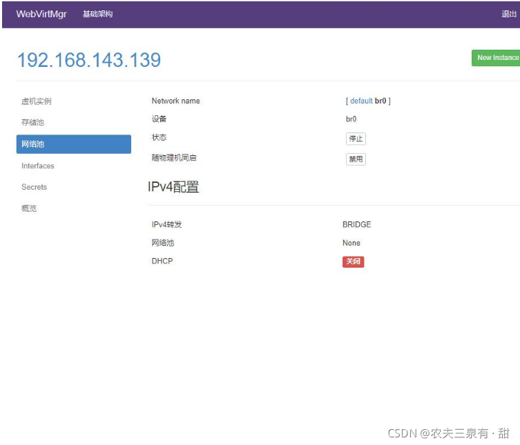Click the DHCP 关闭 badge
The image size is (520, 445).
(353, 261)
